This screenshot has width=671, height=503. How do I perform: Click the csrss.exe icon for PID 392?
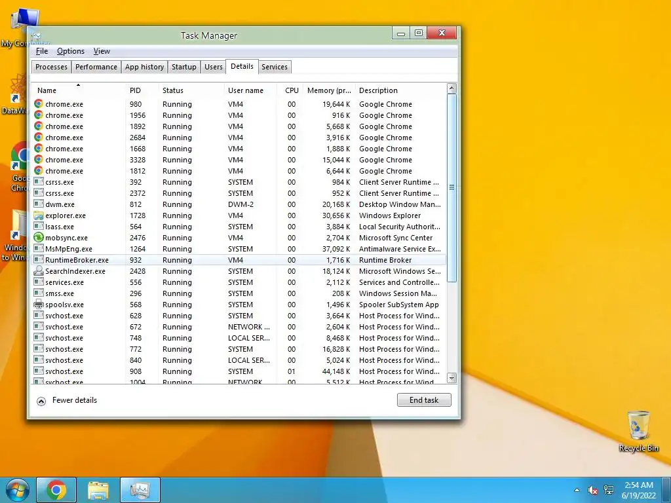pyautogui.click(x=39, y=182)
